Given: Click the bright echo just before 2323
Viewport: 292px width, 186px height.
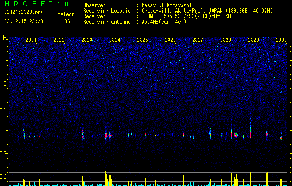Looking at the screenshot, I should (83, 135).
